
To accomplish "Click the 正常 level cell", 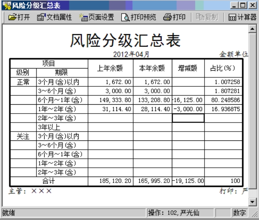I will [x=23, y=82].
